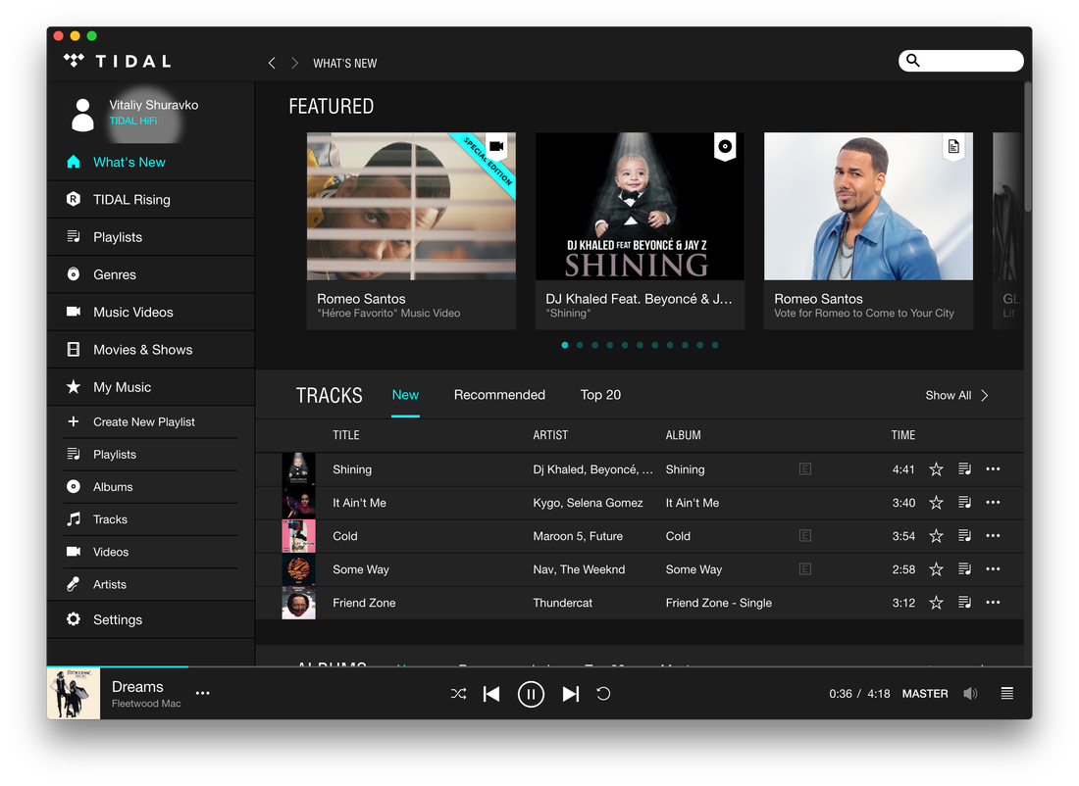
Task: Navigate forward with right arrow
Action: point(294,64)
